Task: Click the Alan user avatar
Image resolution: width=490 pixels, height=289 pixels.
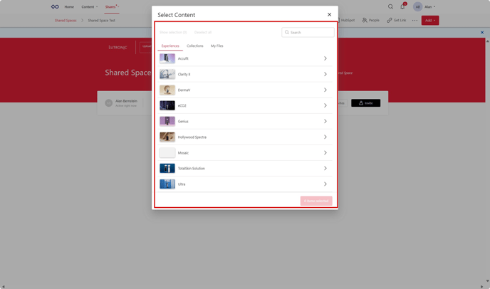Action: pyautogui.click(x=417, y=6)
